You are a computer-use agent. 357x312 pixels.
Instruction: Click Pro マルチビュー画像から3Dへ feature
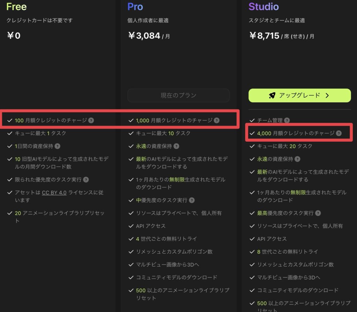[168, 265]
